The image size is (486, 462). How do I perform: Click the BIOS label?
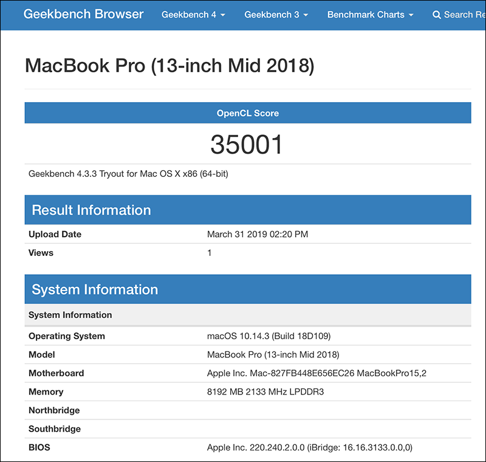[39, 447]
